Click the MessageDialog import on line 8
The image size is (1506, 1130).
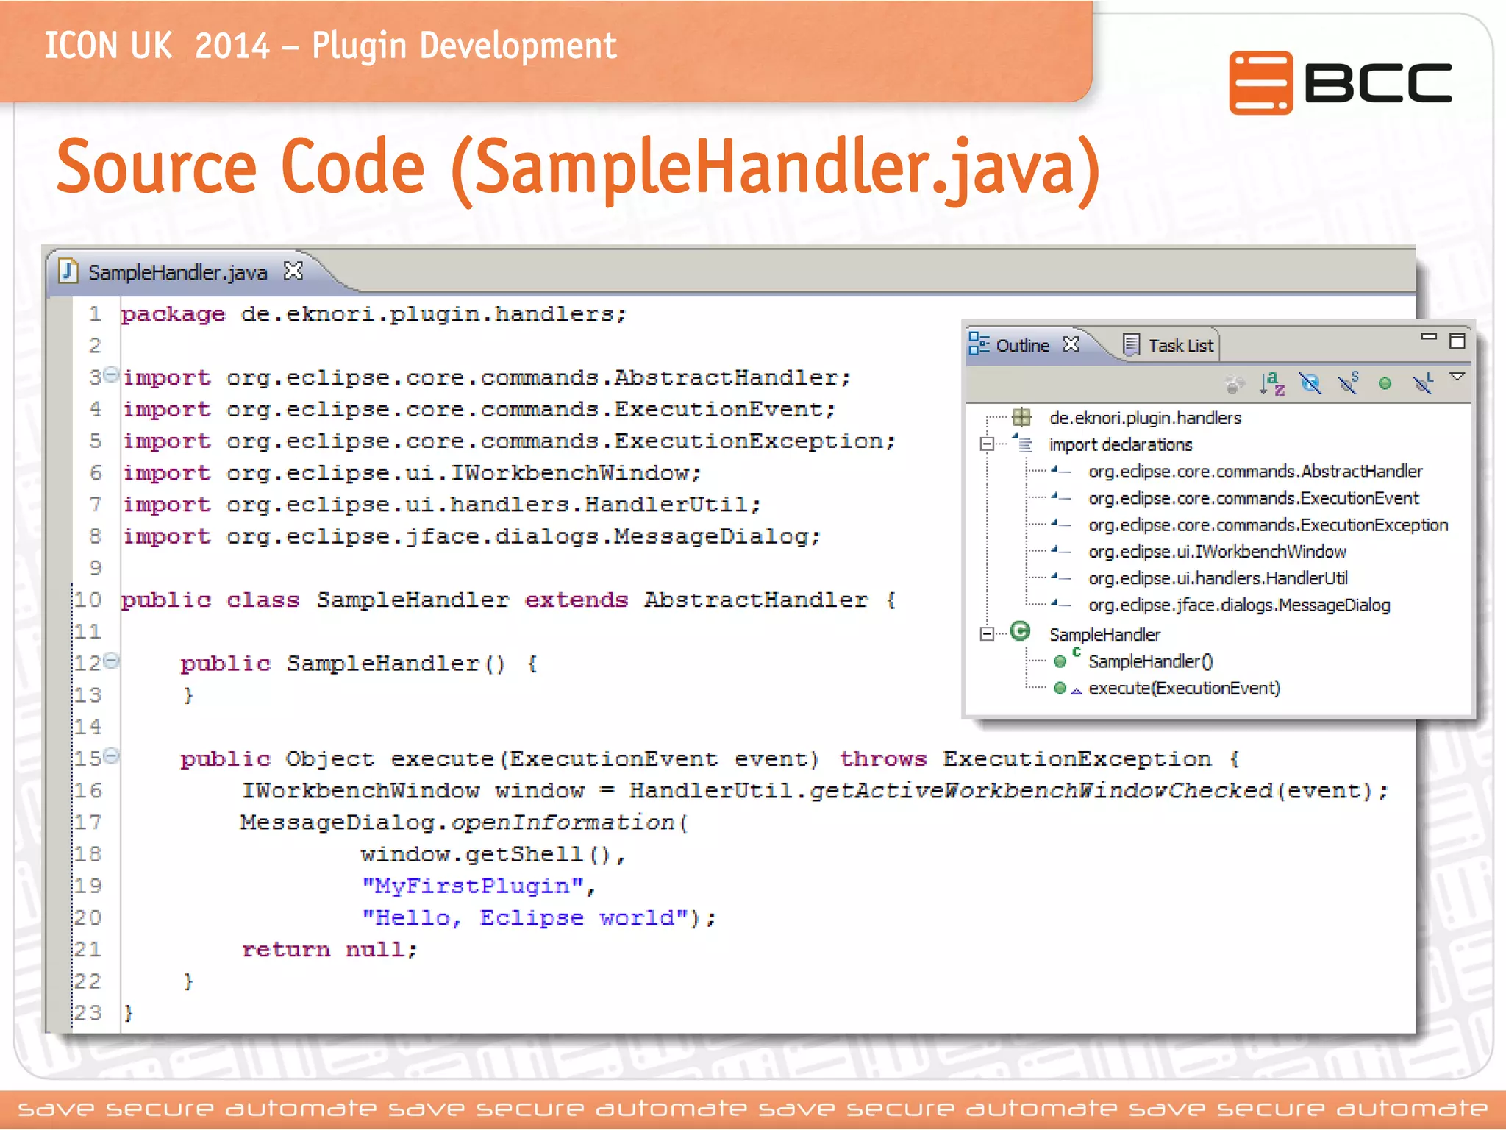[471, 537]
